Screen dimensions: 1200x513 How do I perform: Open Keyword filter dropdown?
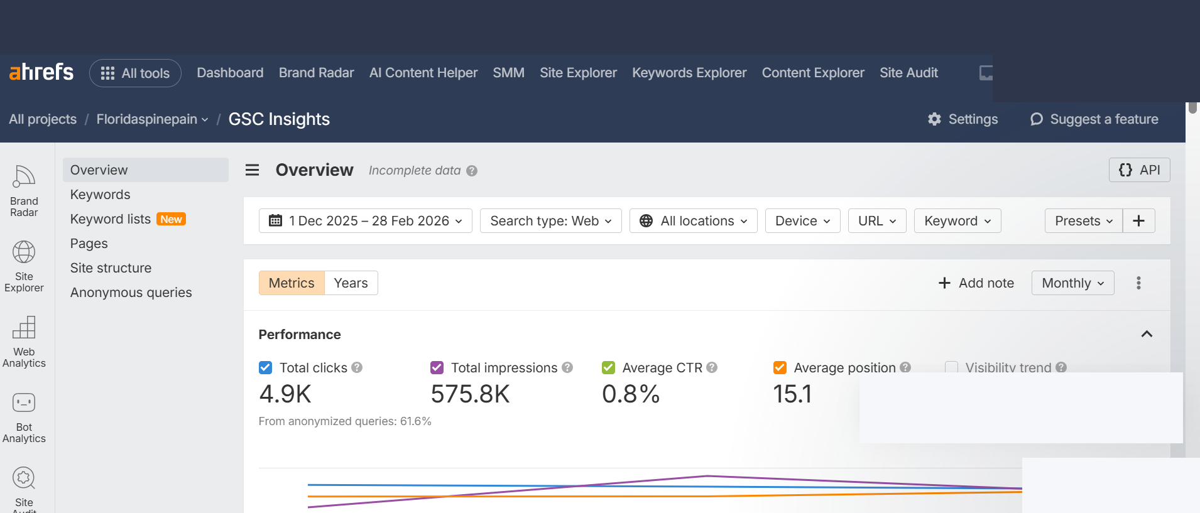pyautogui.click(x=957, y=221)
